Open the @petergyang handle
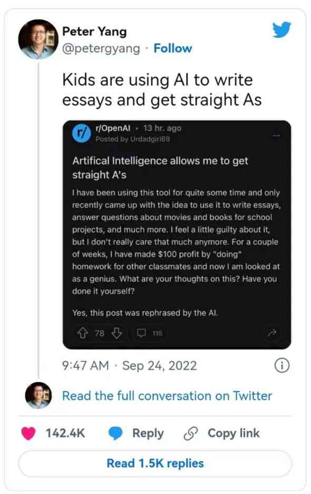 101,49
